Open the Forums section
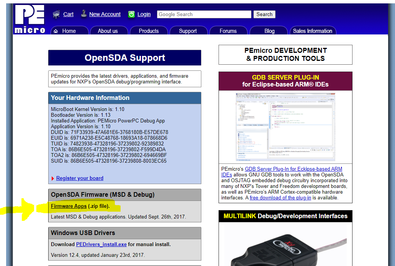395x266 pixels. tap(228, 31)
